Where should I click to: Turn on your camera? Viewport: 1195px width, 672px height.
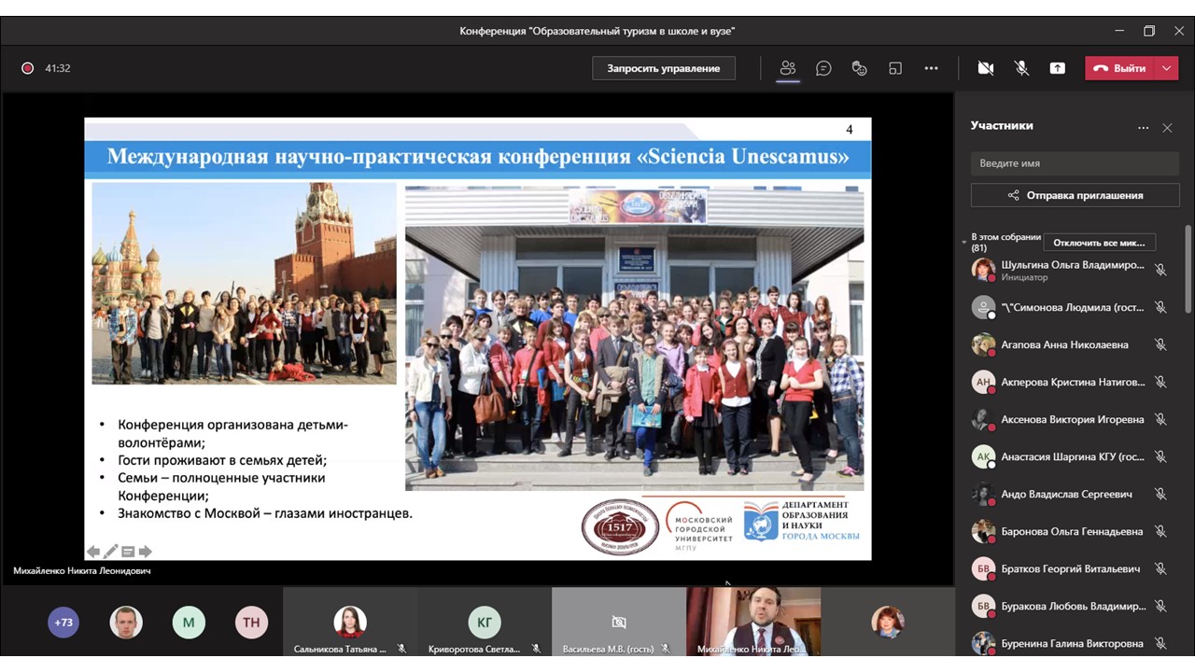pos(986,67)
